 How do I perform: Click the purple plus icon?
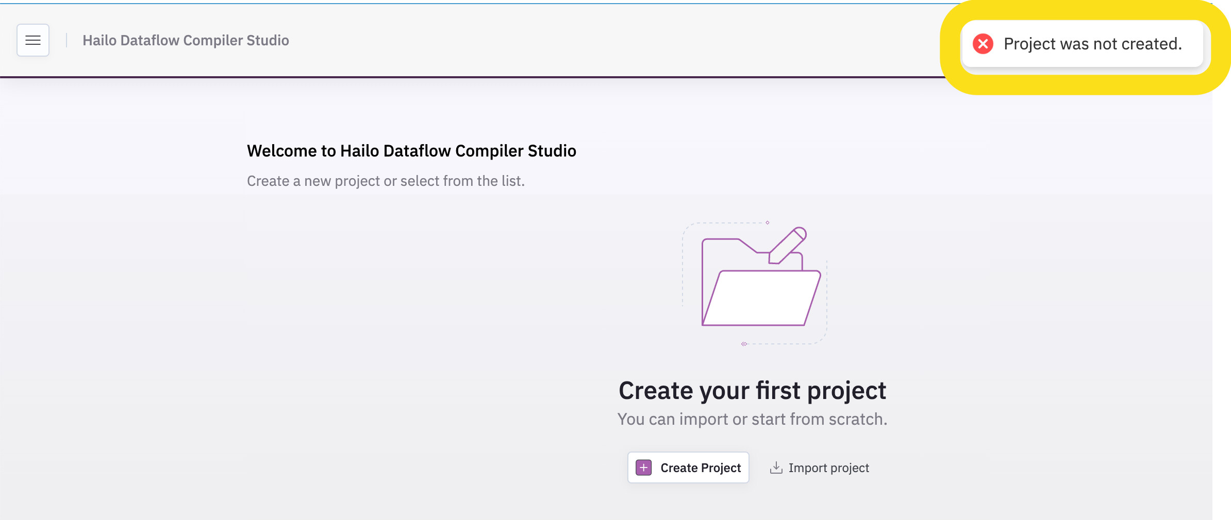[643, 467]
